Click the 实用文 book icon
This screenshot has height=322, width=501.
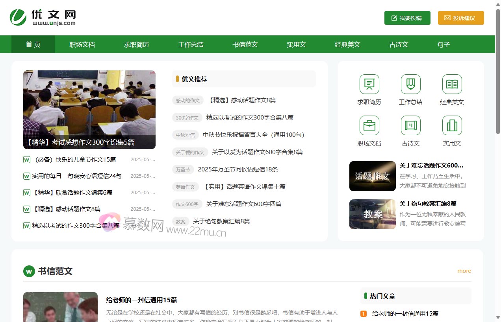(452, 126)
